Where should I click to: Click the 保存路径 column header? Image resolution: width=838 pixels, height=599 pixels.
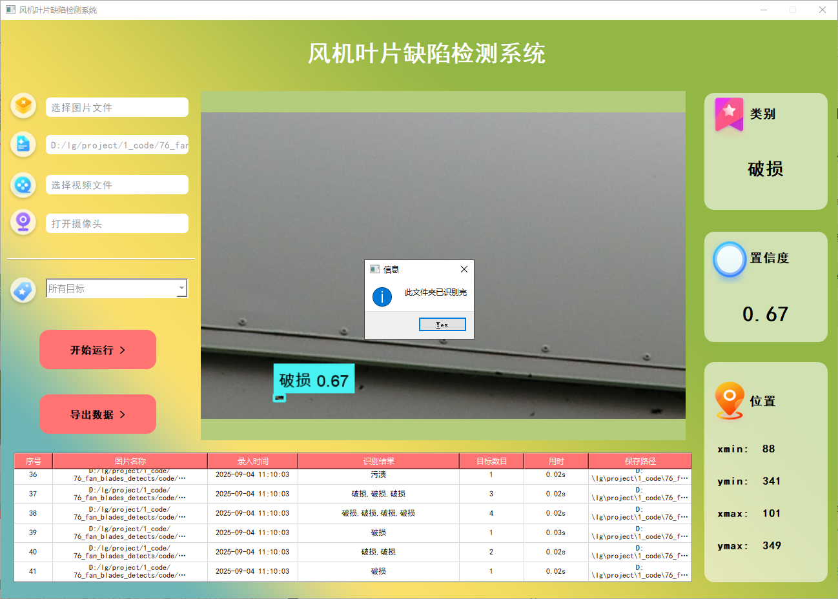(x=640, y=461)
